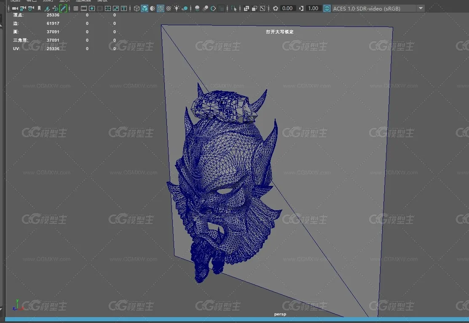Toggle the Motion Blur icon
This screenshot has width=469, height=323.
point(205,8)
